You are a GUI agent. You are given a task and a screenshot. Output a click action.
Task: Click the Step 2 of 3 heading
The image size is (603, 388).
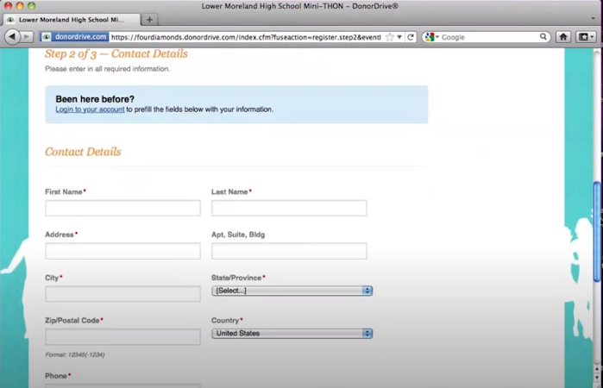point(116,53)
